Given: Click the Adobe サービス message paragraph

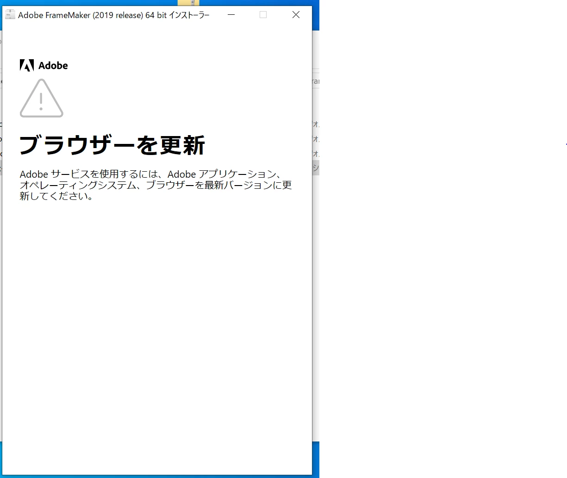Looking at the screenshot, I should (x=156, y=185).
